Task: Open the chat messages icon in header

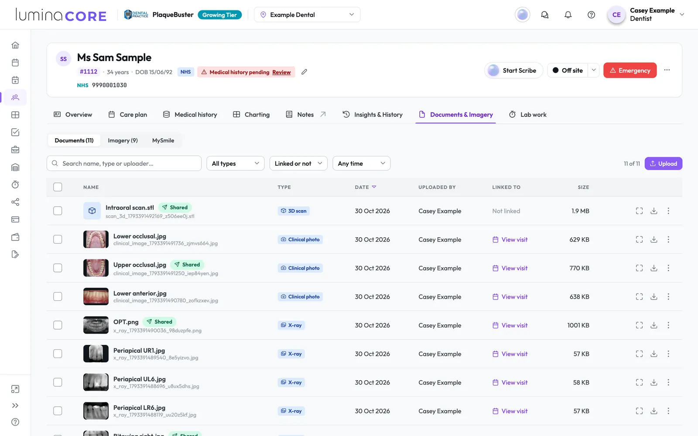Action: 545,15
